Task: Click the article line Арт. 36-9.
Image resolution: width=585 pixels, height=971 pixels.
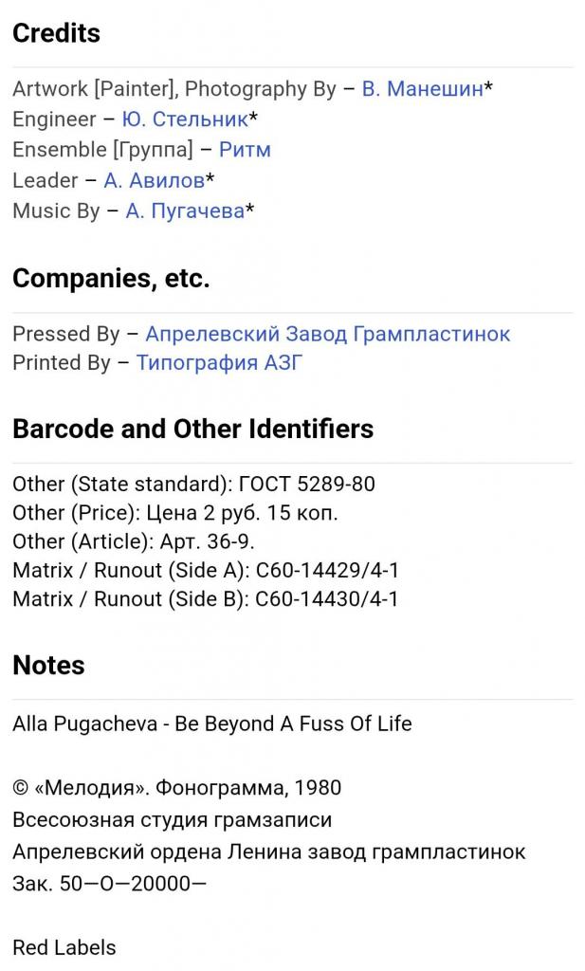Action: tap(134, 542)
